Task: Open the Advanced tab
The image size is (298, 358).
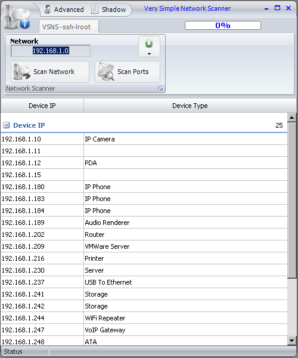Action: 64,10
